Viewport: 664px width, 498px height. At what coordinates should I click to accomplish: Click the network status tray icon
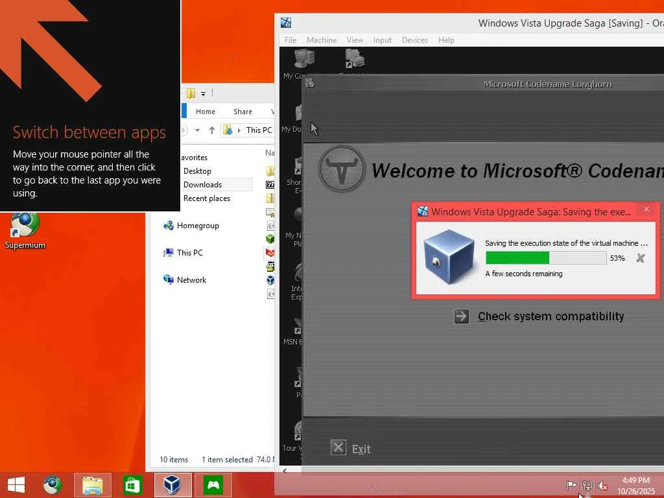(587, 485)
